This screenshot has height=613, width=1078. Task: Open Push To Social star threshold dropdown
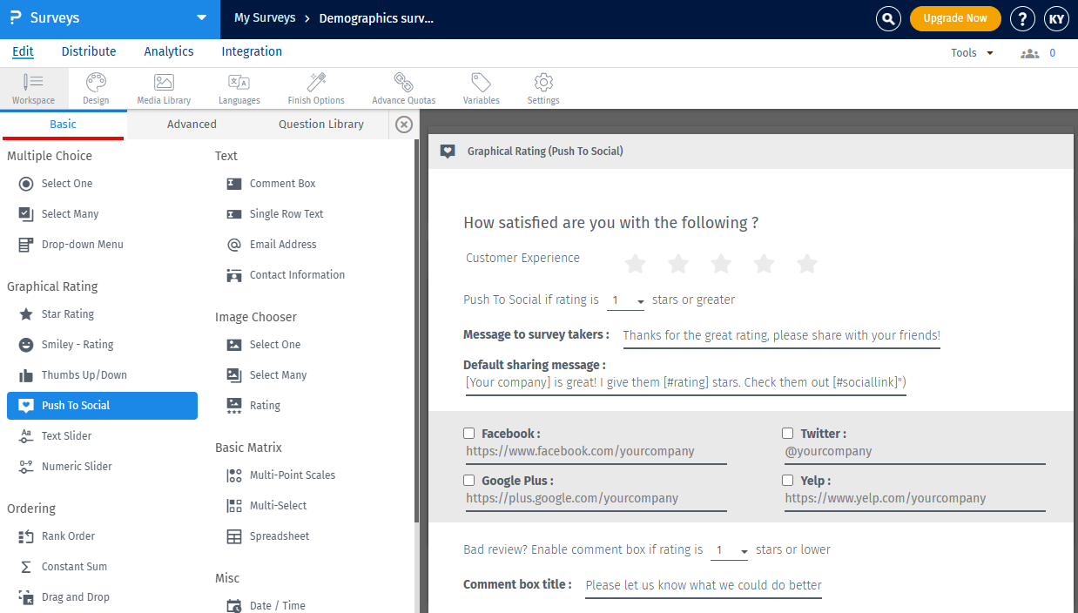(627, 300)
